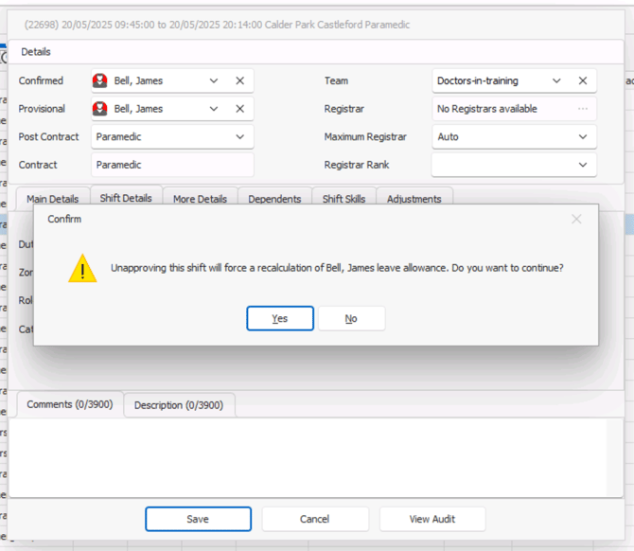634x551 pixels.
Task: Clear the Provisional field with X icon
Action: pos(239,109)
